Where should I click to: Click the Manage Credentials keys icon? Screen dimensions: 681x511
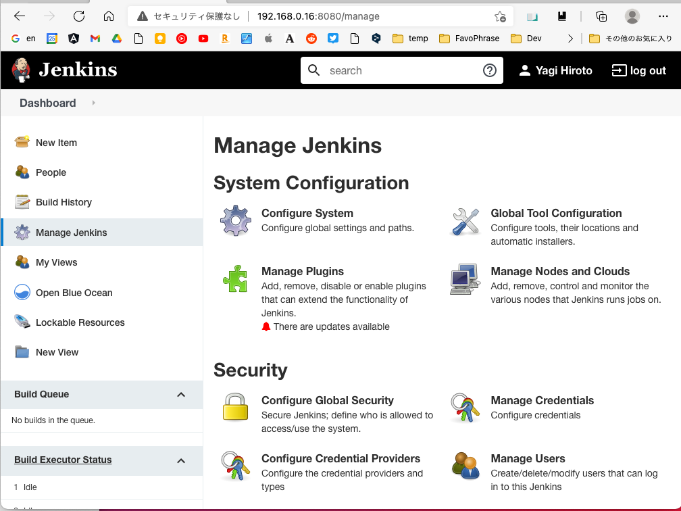click(x=465, y=408)
